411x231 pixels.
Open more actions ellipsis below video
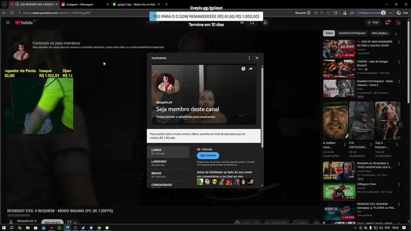click(x=317, y=222)
